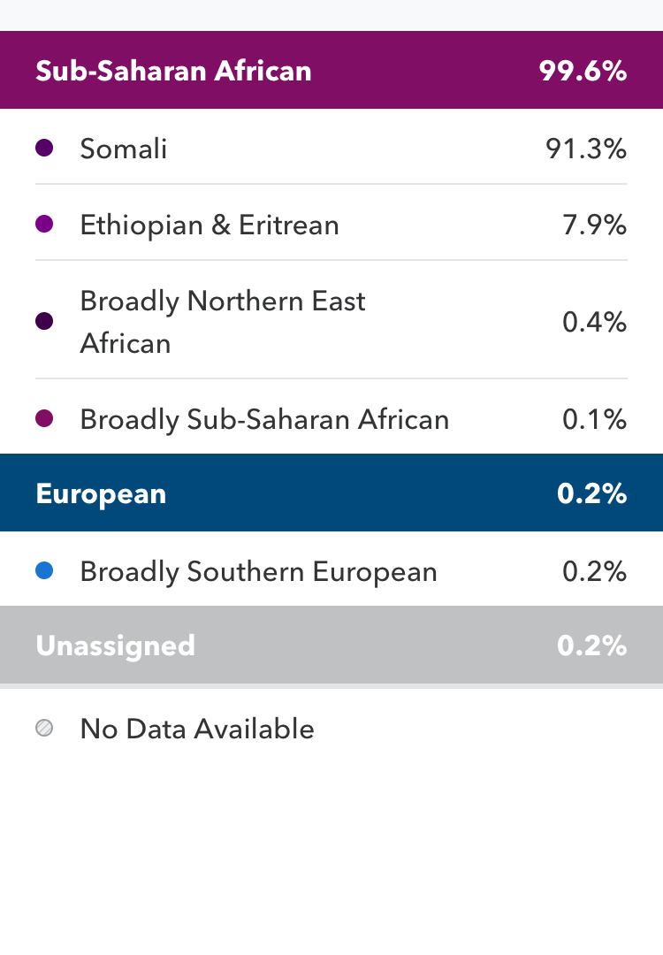Select Broadly Southern European label

point(258,571)
